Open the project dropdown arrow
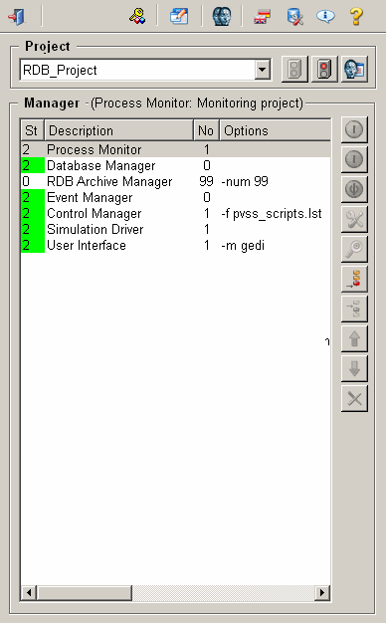This screenshot has width=386, height=623. 262,70
